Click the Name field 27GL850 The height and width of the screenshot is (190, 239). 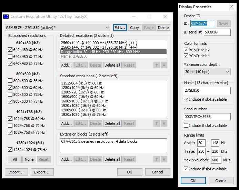pyautogui.click(x=207, y=90)
